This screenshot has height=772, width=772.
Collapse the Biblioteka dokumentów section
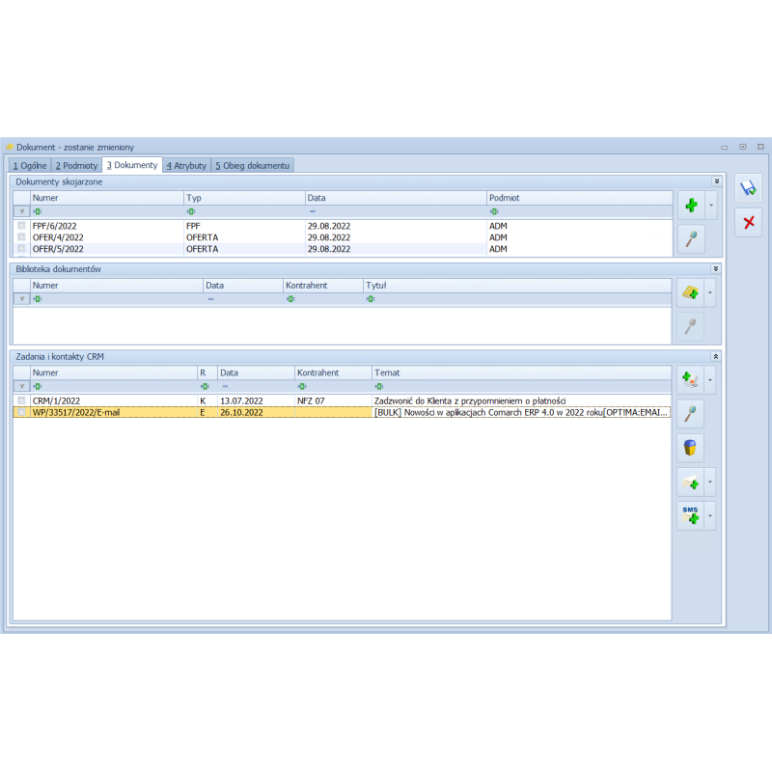click(x=716, y=268)
